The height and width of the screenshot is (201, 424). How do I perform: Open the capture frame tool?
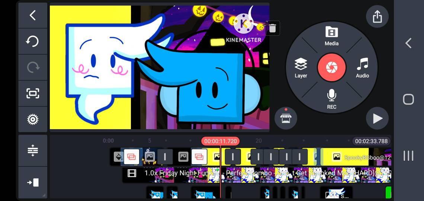point(33,93)
